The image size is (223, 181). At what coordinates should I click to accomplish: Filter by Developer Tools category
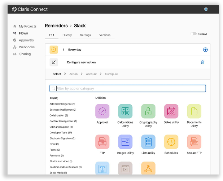tap(61, 133)
